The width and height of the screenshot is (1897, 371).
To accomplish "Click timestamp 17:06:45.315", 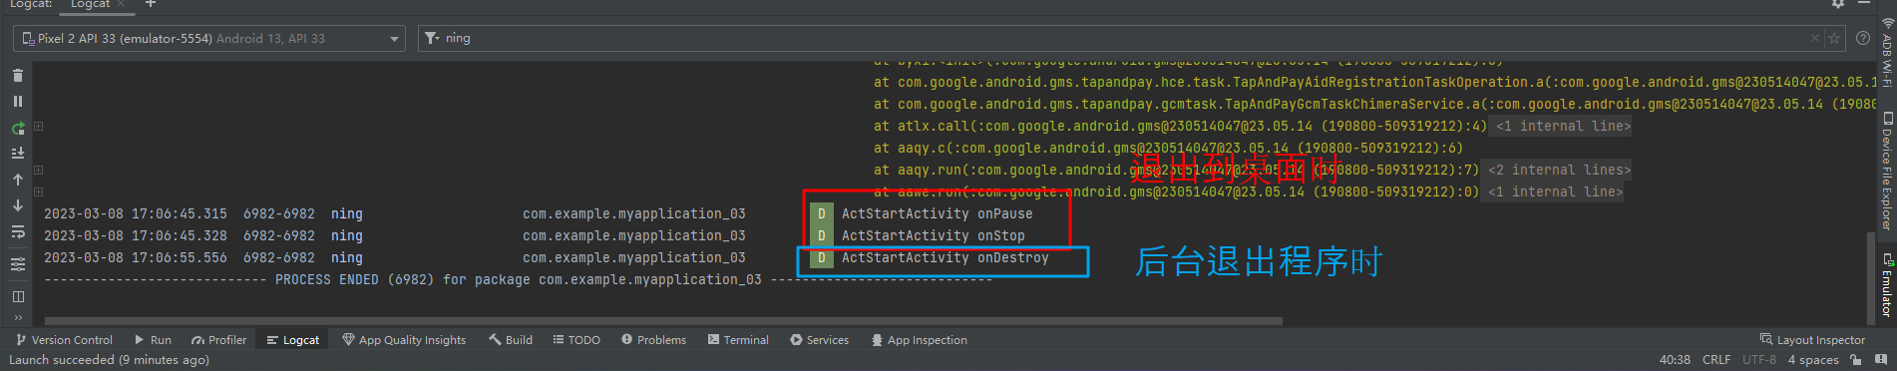I will 180,214.
